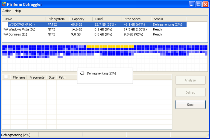Screen dimensions: 210x139
Task: Sort file list by Filename header
Action: [19, 78]
